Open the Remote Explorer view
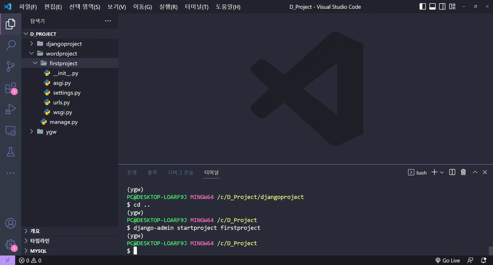 pos(11,131)
